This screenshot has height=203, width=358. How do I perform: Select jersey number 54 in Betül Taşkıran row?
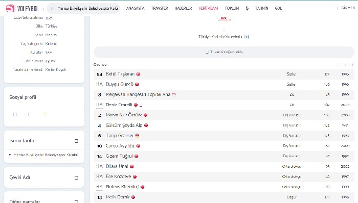pyautogui.click(x=100, y=74)
